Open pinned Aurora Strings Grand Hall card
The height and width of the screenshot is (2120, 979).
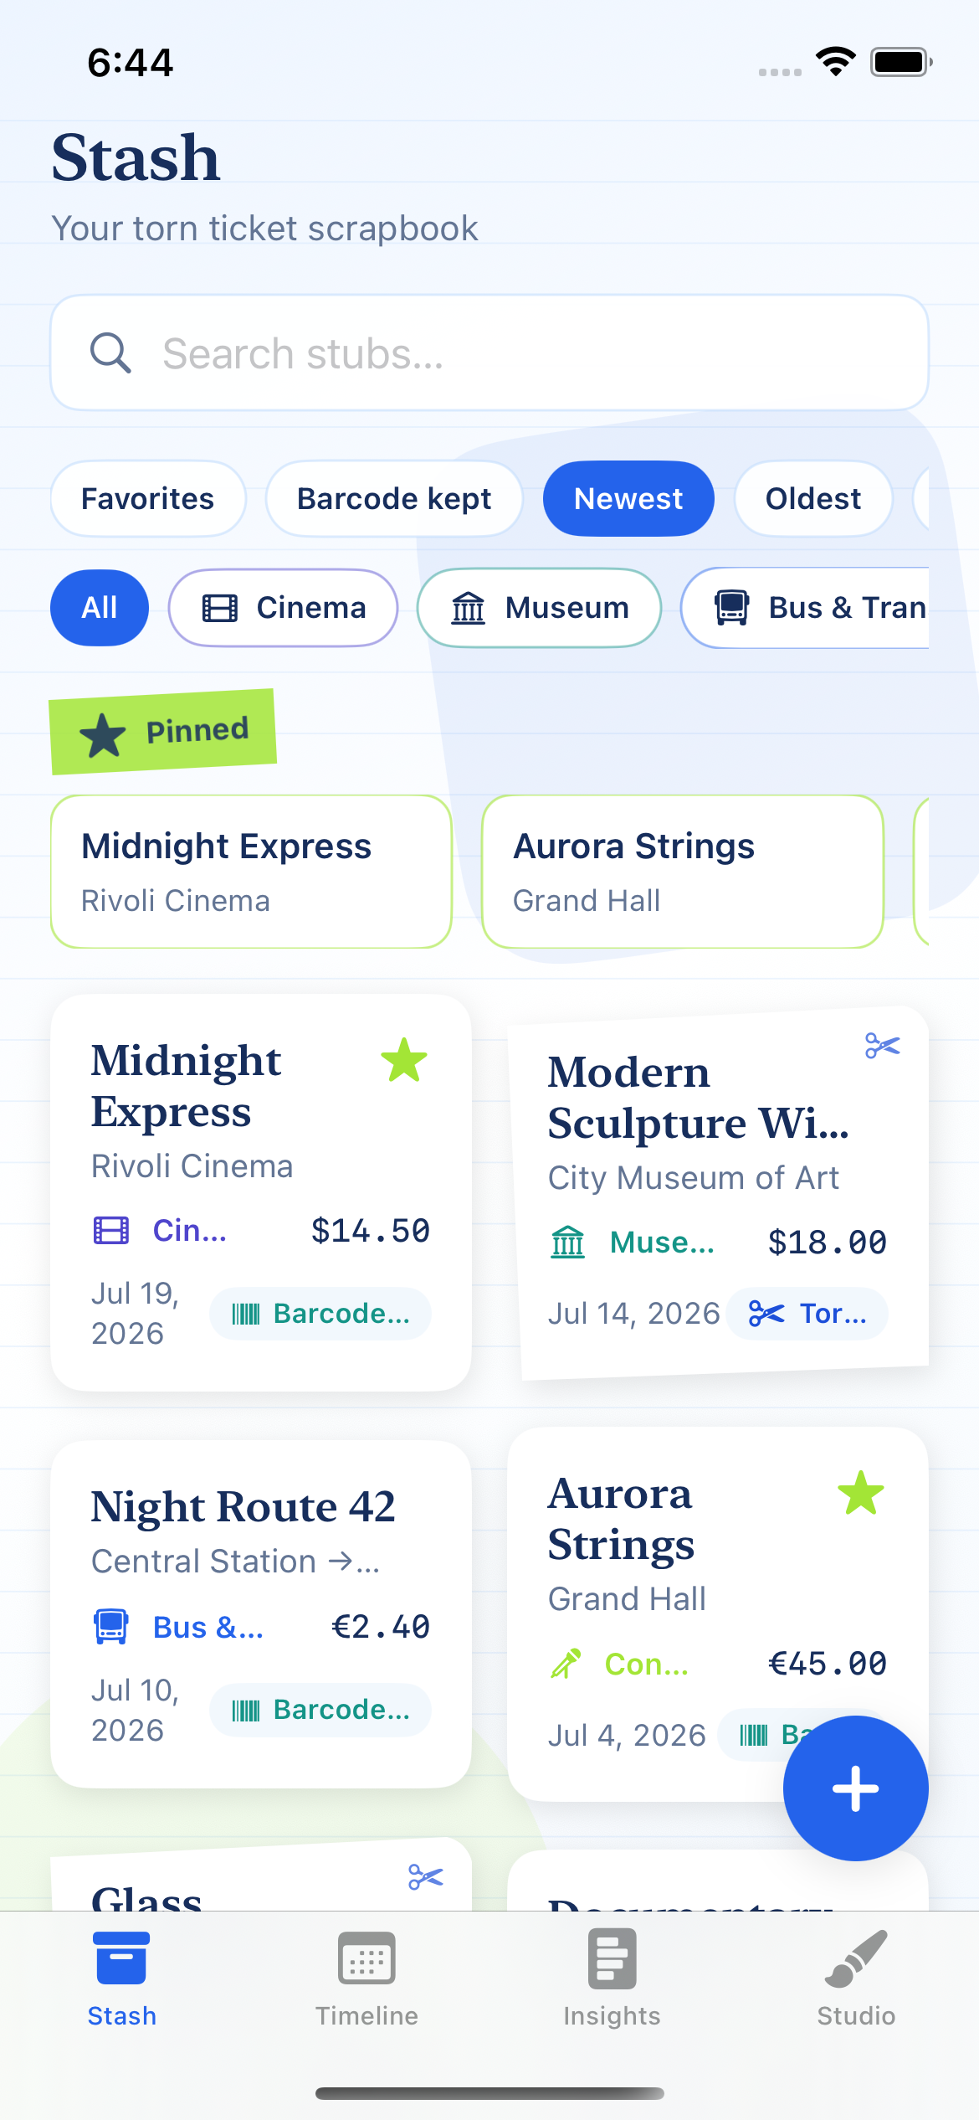click(x=683, y=872)
